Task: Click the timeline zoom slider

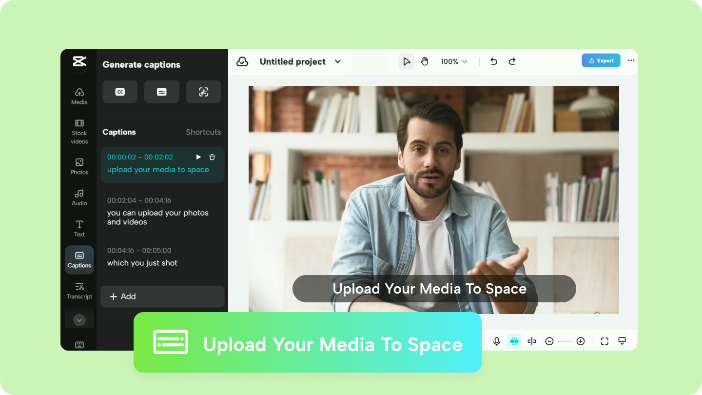Action: click(x=565, y=341)
